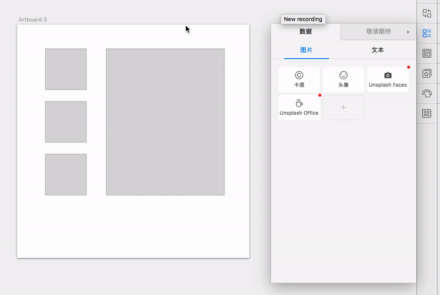Select the middle small gray square
The width and height of the screenshot is (440, 295).
tap(66, 122)
